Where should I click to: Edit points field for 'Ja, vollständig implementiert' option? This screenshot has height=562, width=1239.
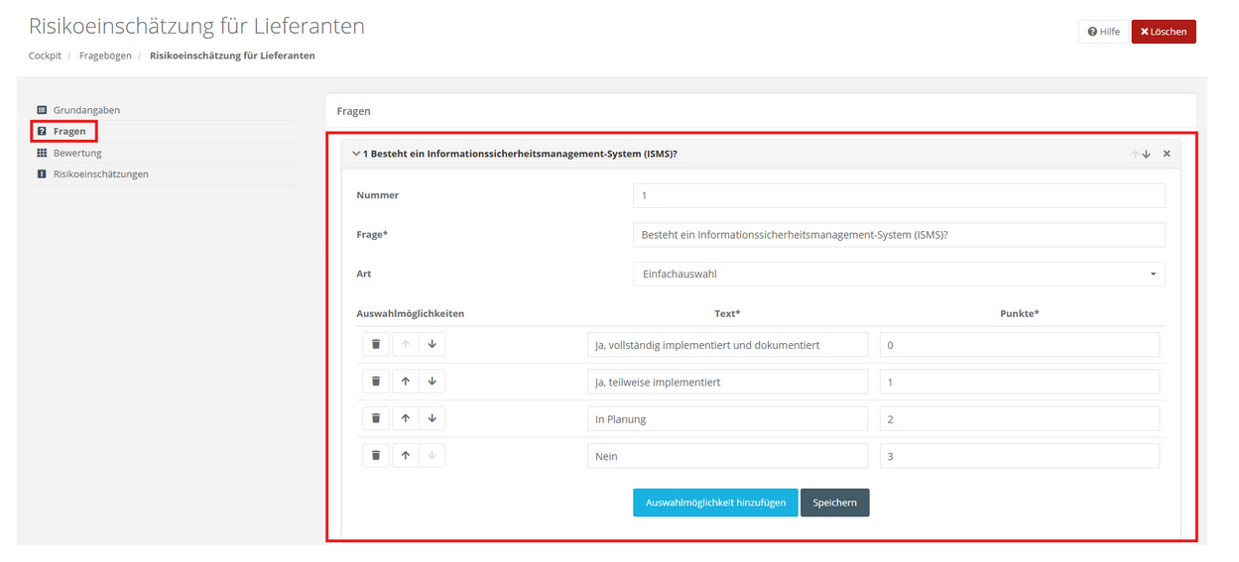point(1020,344)
